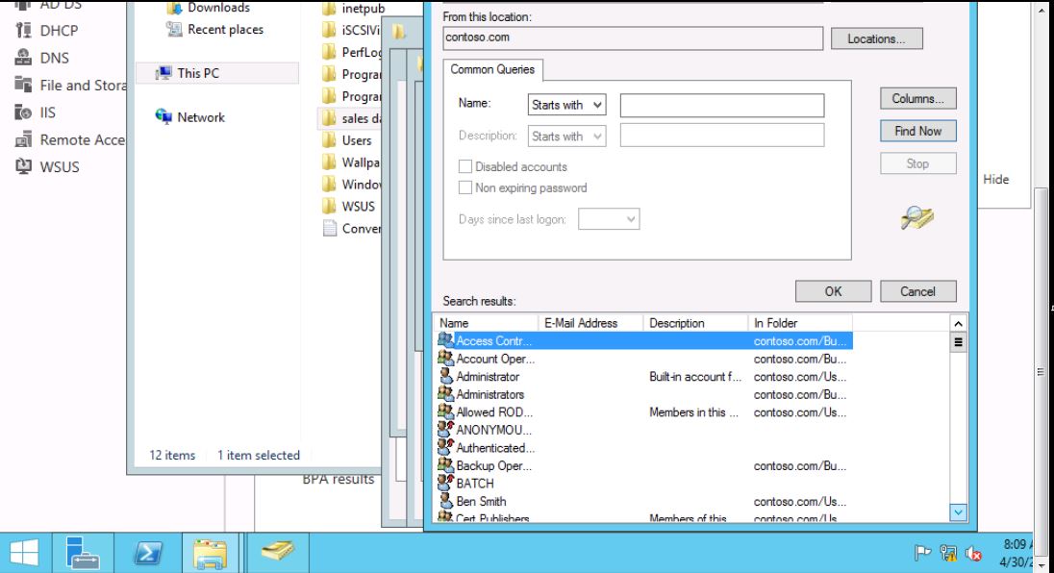Image resolution: width=1054 pixels, height=573 pixels.
Task: Sort by E-Mail Address column header
Action: [x=590, y=323]
